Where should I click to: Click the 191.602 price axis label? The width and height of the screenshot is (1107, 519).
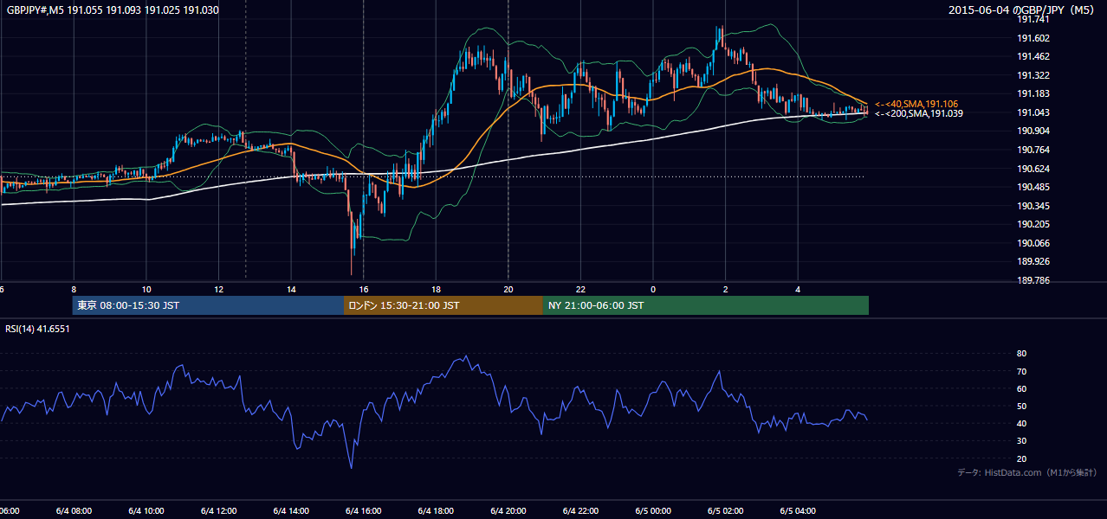click(x=1033, y=38)
